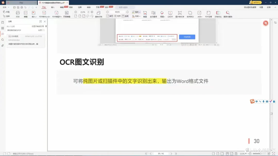Switch to Annotate (注释) ribbon tab
This screenshot has width=278, height=156.
coord(80,7)
